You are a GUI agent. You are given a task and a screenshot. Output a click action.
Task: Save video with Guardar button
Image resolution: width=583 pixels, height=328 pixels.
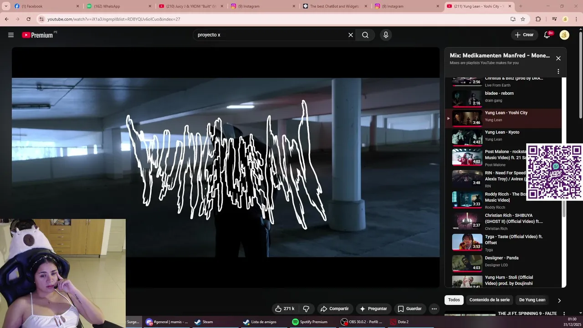click(410, 309)
